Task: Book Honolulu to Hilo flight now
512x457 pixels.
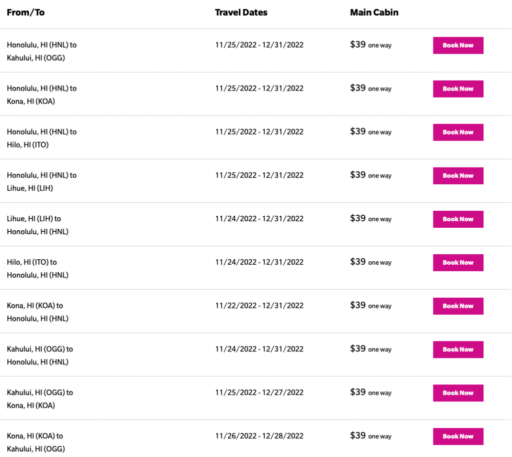Action: tap(458, 133)
